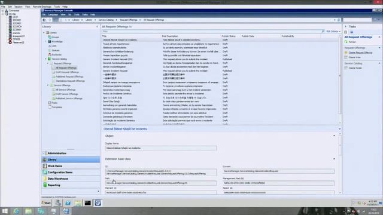Expand the Knowledge tree node

pos(45,42)
